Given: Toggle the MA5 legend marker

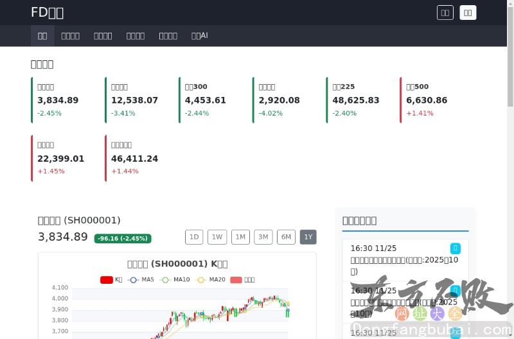Looking at the screenshot, I should tap(134, 280).
